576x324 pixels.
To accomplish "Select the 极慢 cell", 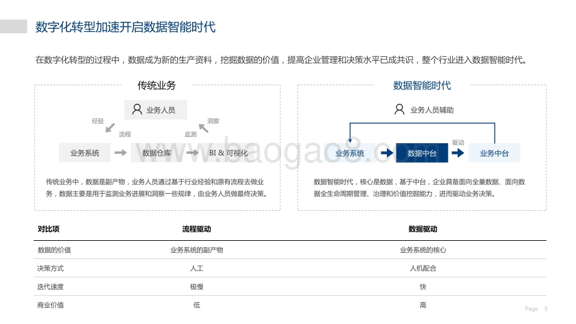I will [x=197, y=286].
